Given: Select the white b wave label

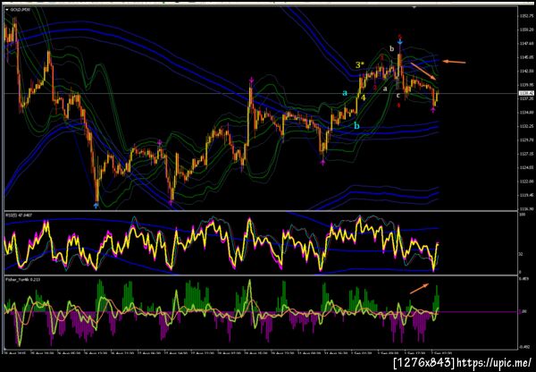Looking at the screenshot, I should pyautogui.click(x=392, y=49).
